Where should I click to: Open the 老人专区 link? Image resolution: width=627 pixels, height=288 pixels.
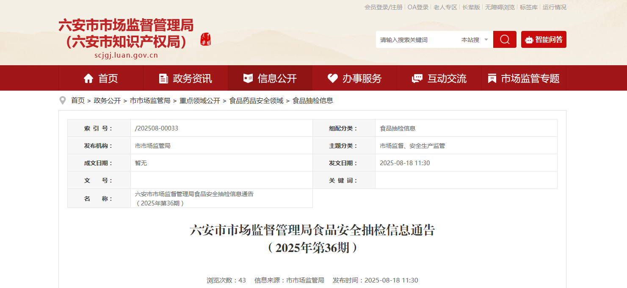pyautogui.click(x=445, y=7)
